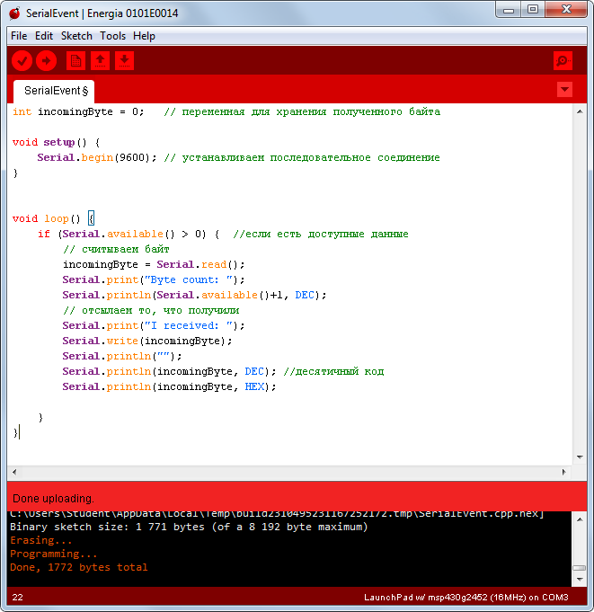Click 'Done, 1772 bytes total' console line
Image resolution: width=594 pixels, height=612 pixels.
click(79, 567)
